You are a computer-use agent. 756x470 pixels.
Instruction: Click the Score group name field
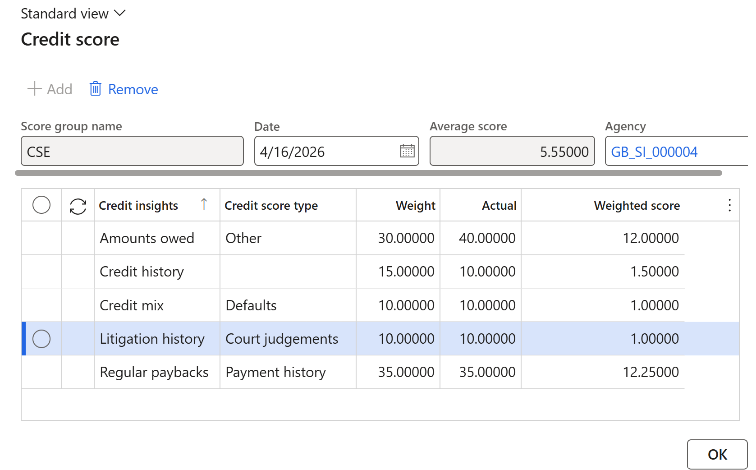coord(132,152)
